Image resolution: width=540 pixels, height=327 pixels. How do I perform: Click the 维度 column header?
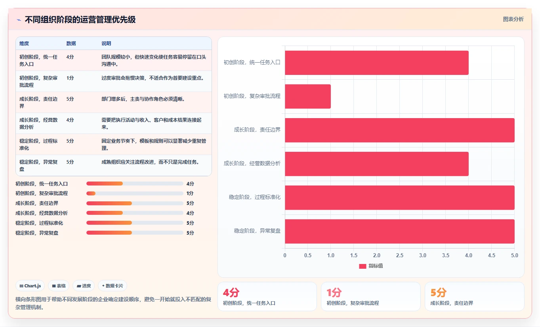coord(24,44)
